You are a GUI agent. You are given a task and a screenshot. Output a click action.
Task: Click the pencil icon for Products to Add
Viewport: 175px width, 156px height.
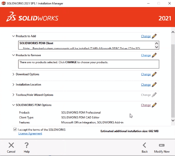tap(154, 36)
